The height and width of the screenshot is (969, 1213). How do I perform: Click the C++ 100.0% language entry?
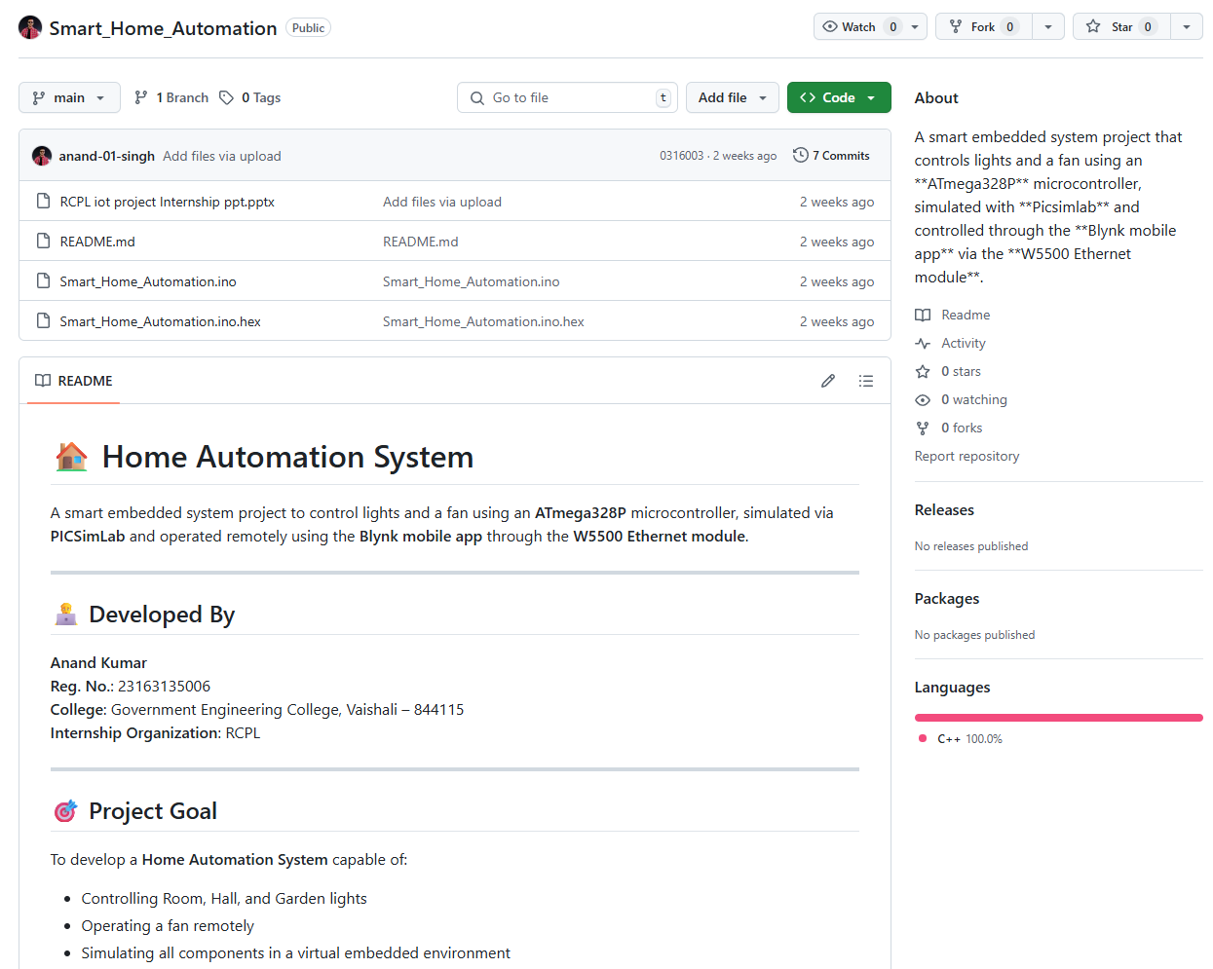pyautogui.click(x=962, y=739)
